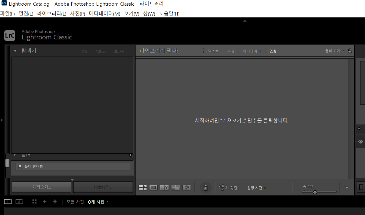Open toolbar content dropdown triangle
Viewport: 365px width, 215px height.
346,188
